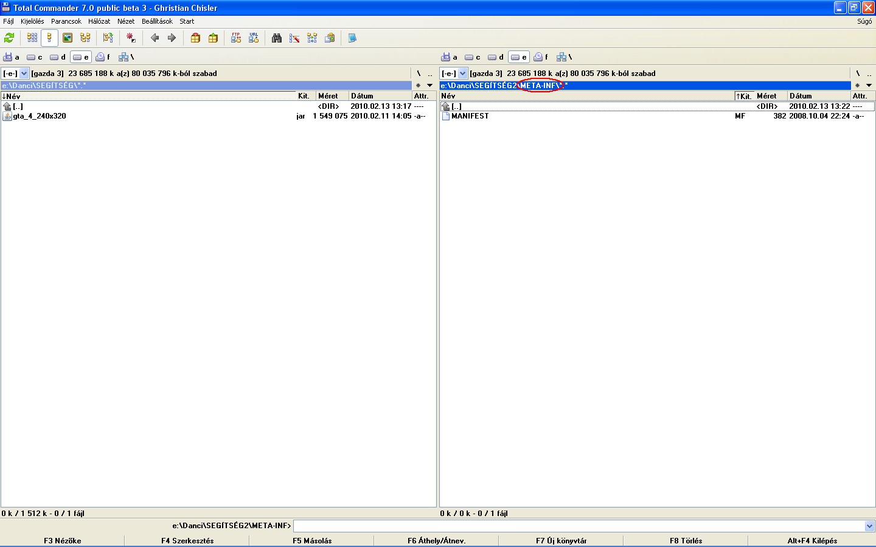Screen dimensions: 876x547
Task: Click the multi-rename tool pencil icon
Action: [294, 38]
